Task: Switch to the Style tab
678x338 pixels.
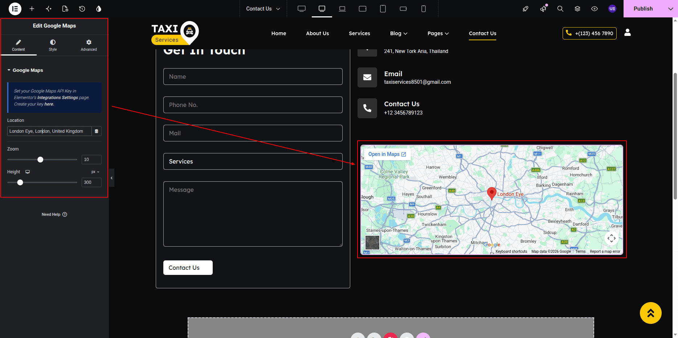Action: click(x=53, y=45)
